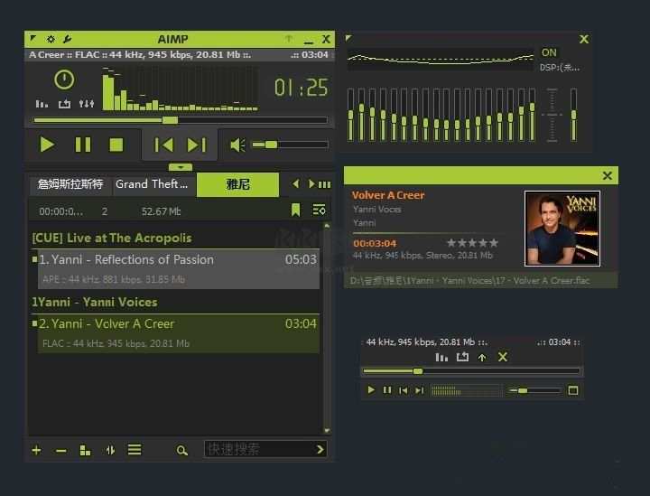Open the bookmarks flag icon
Viewport: 650px width, 496px height.
295,210
